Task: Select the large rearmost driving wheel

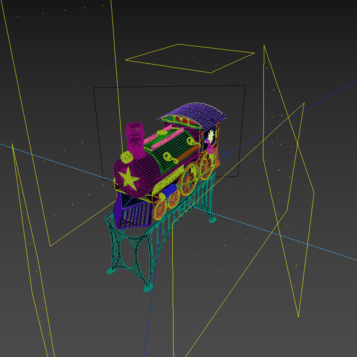Action: pyautogui.click(x=207, y=166)
